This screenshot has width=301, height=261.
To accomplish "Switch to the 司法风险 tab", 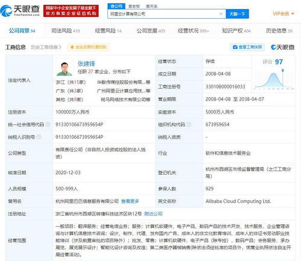I will pos(66,31).
